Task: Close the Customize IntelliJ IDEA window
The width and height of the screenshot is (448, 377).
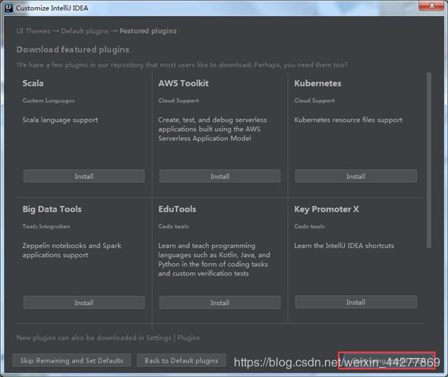Action: (x=432, y=6)
